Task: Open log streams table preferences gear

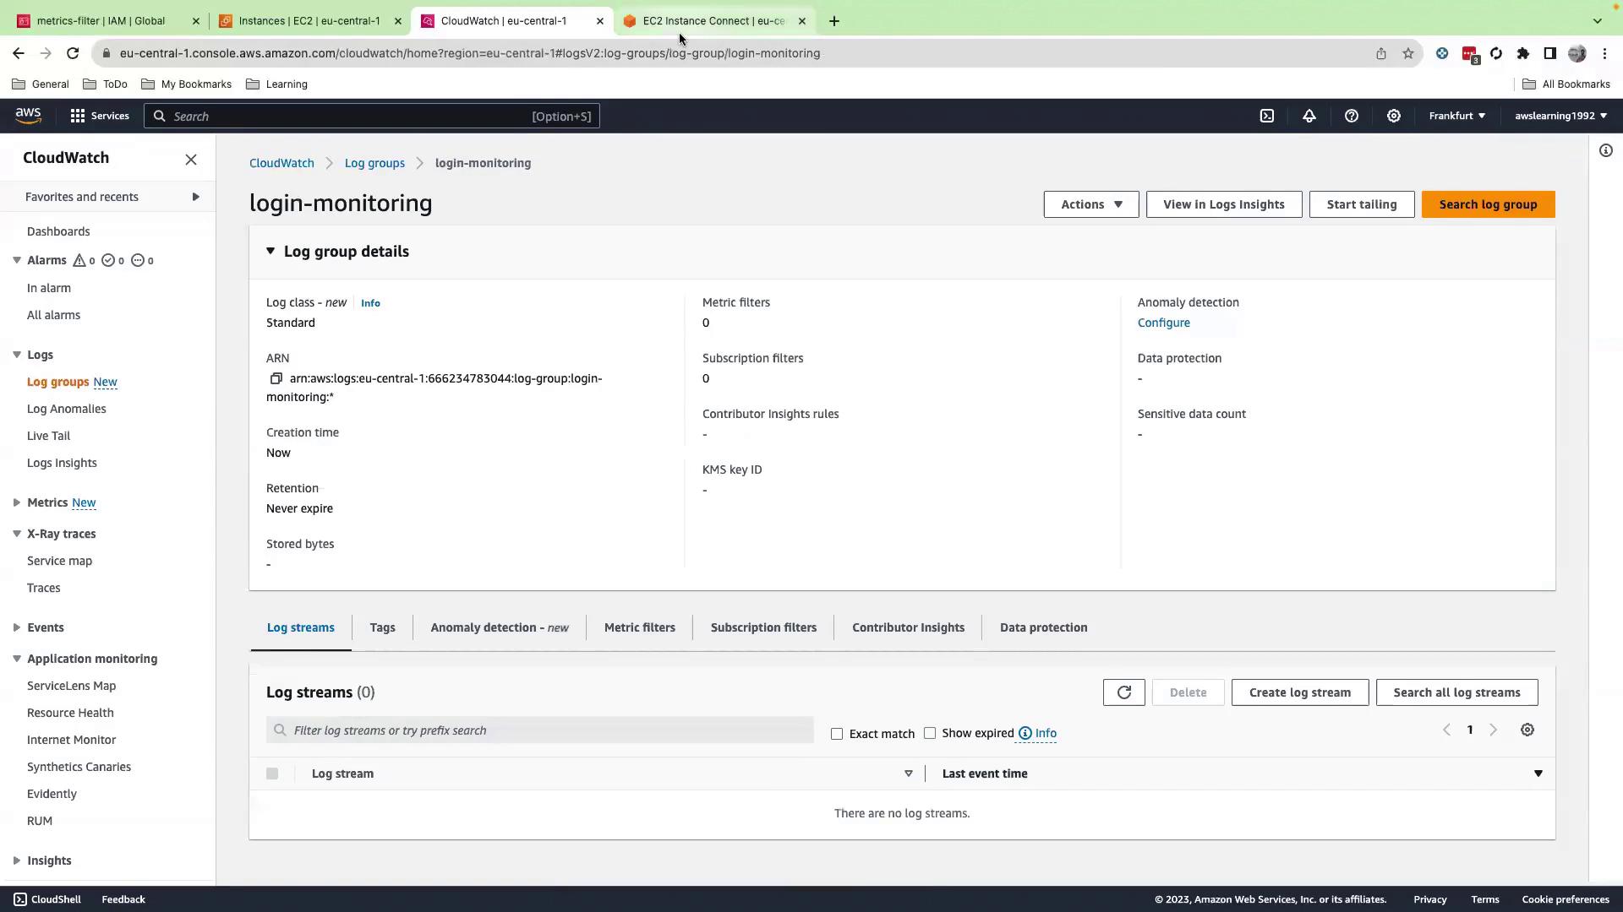Action: click(x=1527, y=730)
